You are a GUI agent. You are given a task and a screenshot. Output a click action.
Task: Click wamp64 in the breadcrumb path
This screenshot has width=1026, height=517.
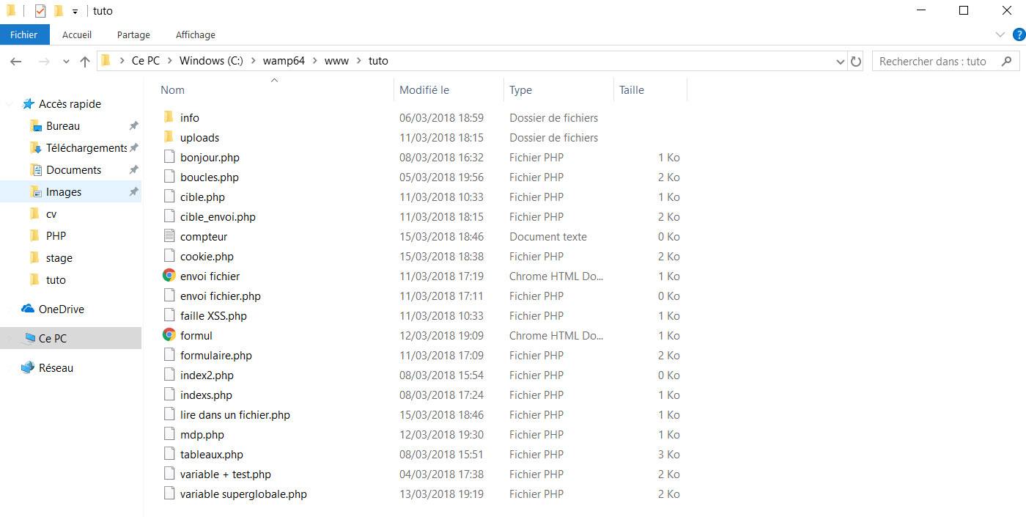click(284, 61)
